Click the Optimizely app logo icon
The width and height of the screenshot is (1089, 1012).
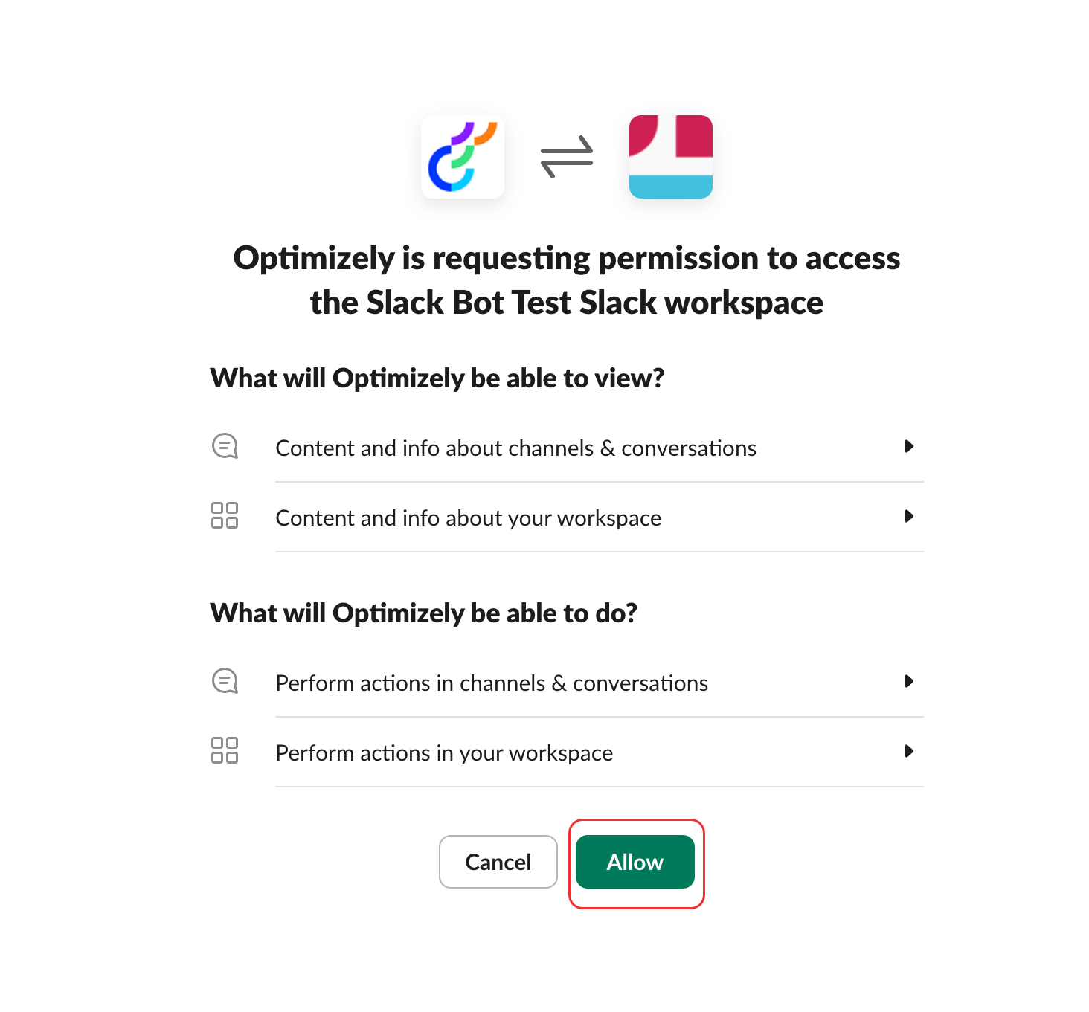click(462, 157)
